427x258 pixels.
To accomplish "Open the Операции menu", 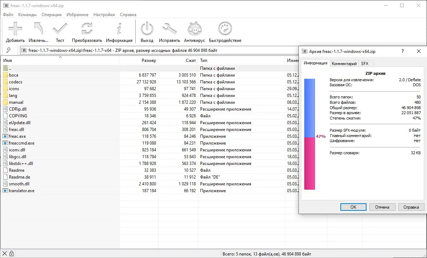I will (52, 15).
